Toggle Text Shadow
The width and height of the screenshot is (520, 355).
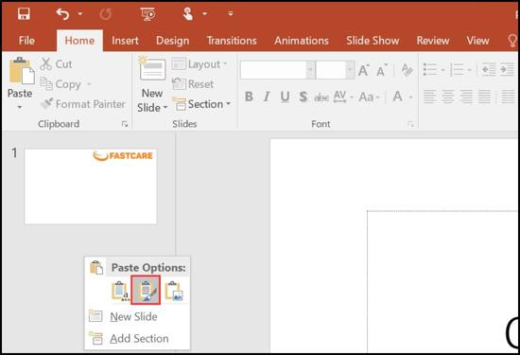[303, 97]
